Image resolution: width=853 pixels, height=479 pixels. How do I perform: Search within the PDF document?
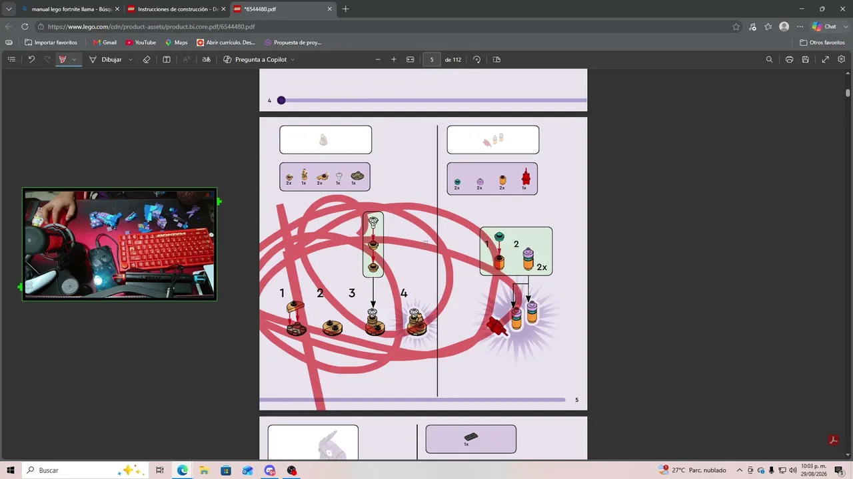(x=770, y=59)
